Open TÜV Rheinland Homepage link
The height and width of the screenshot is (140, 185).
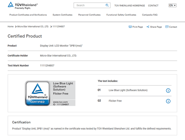(129, 5)
